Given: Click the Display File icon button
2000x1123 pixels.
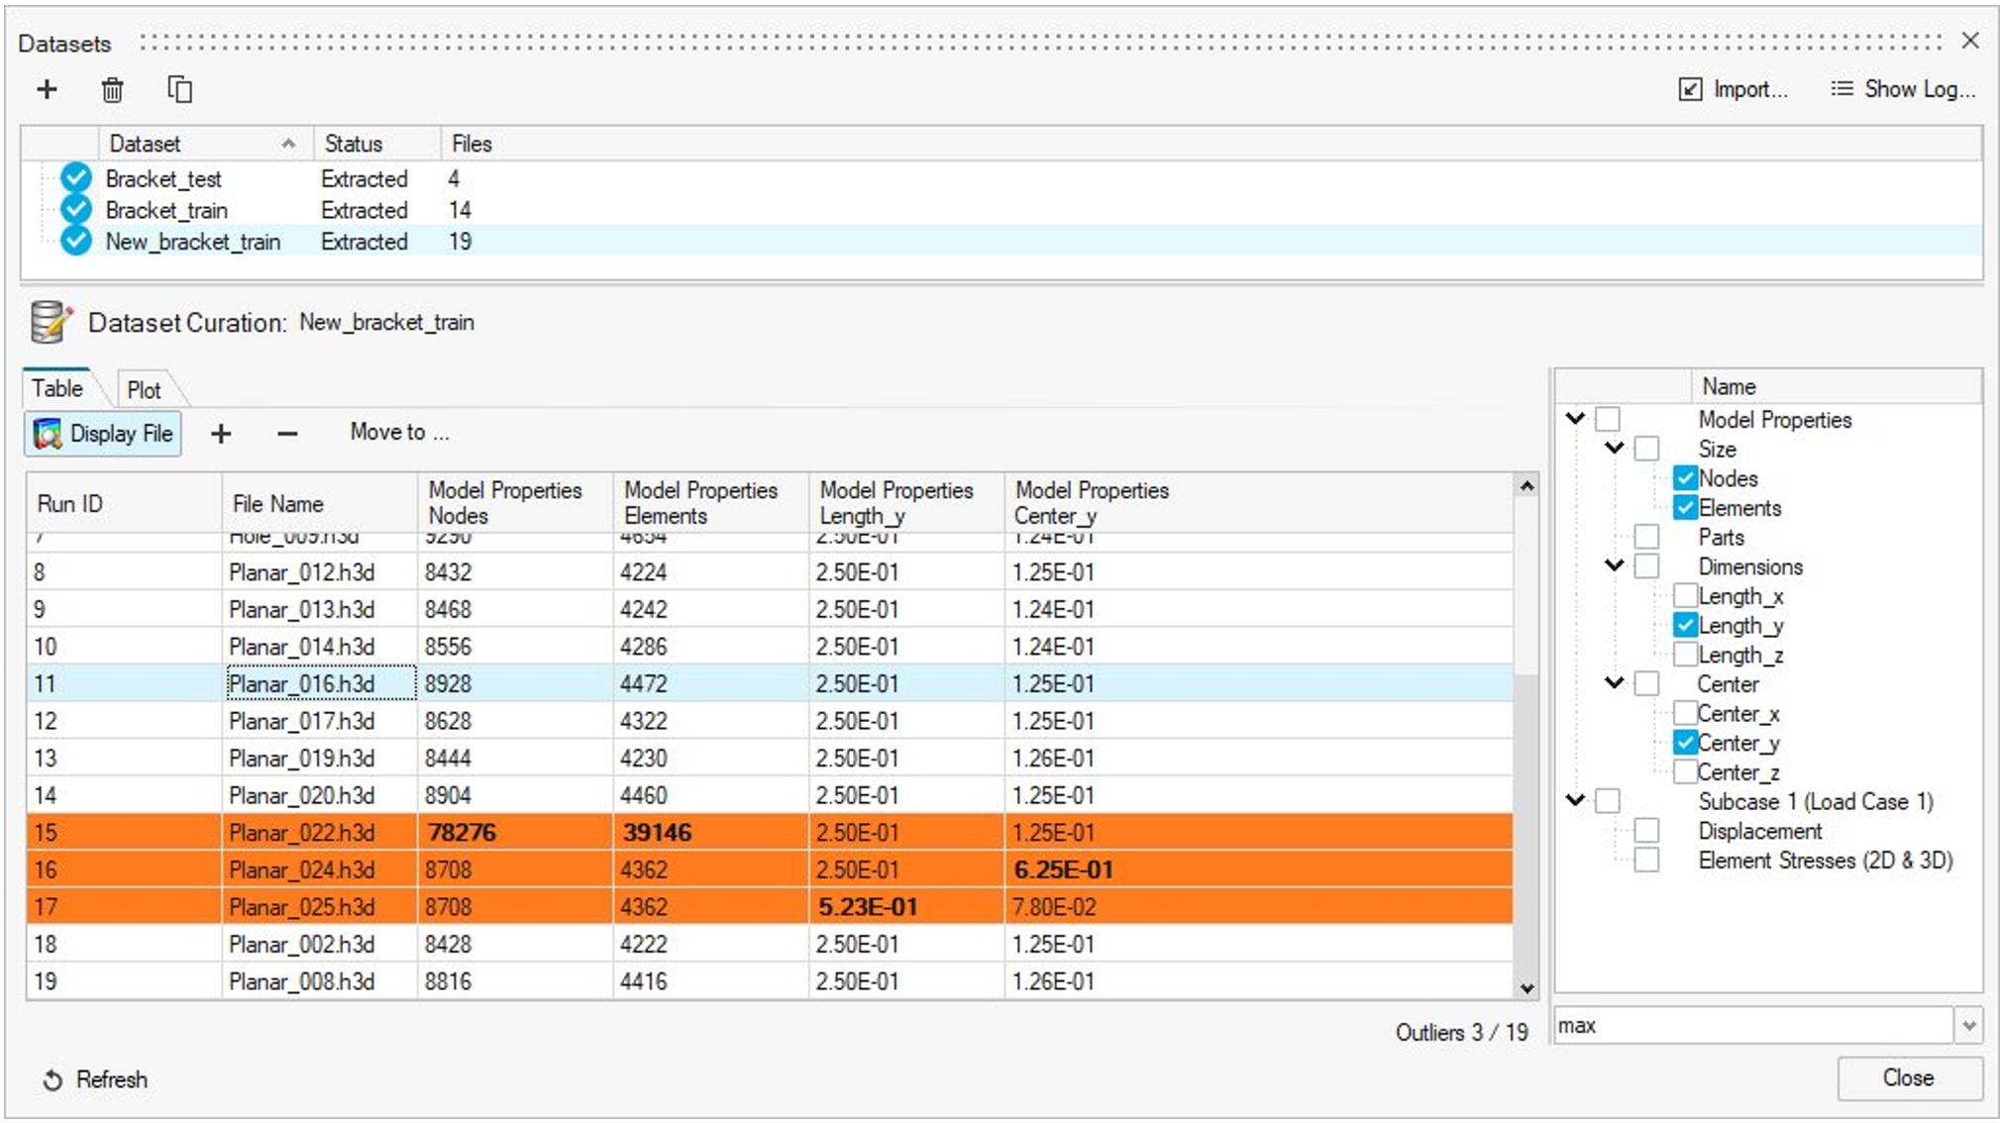Looking at the screenshot, I should (103, 434).
